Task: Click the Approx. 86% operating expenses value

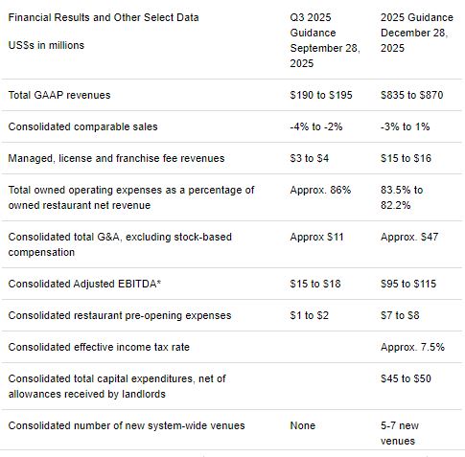Action: tap(320, 190)
